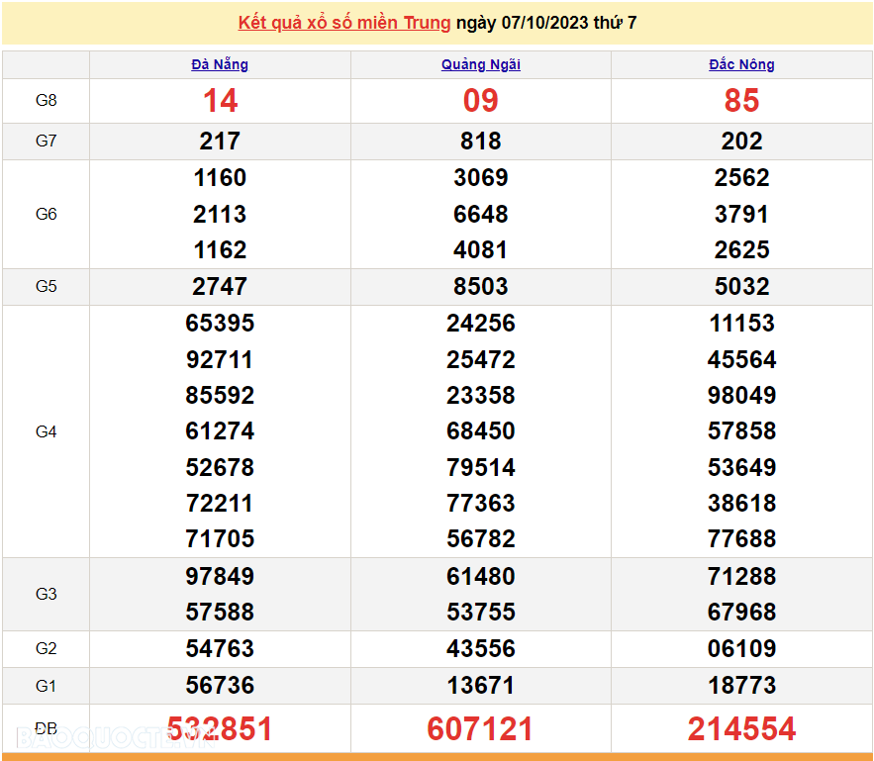Open the Đắc Nông column header link
874x761 pixels.
(741, 64)
